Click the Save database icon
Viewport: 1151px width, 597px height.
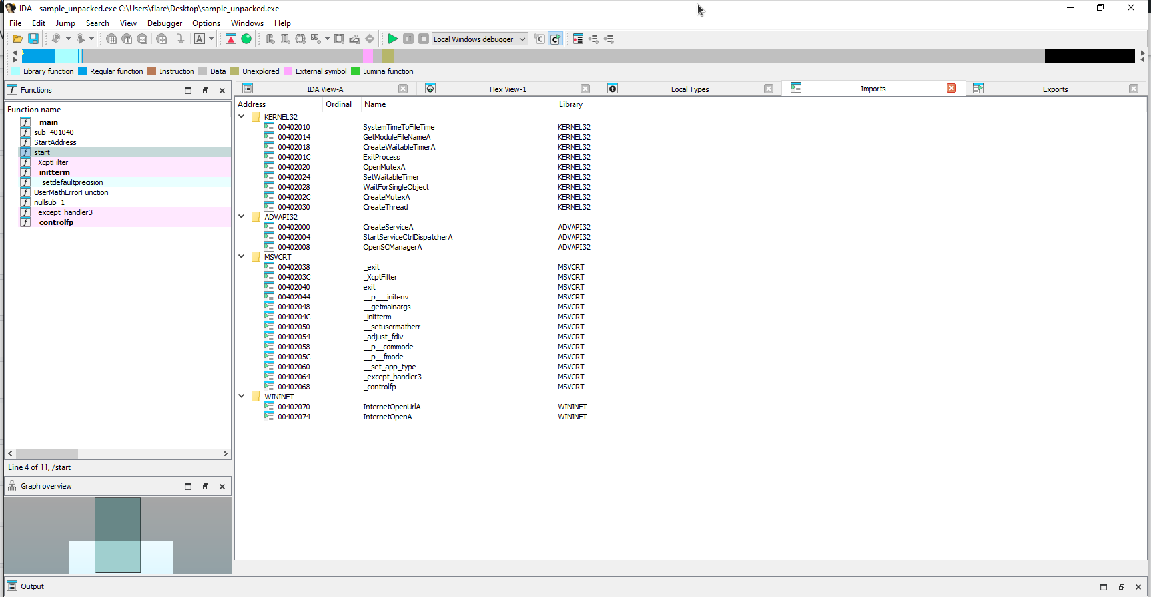tap(33, 39)
